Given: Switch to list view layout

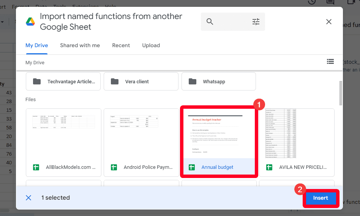Looking at the screenshot, I should (x=330, y=61).
